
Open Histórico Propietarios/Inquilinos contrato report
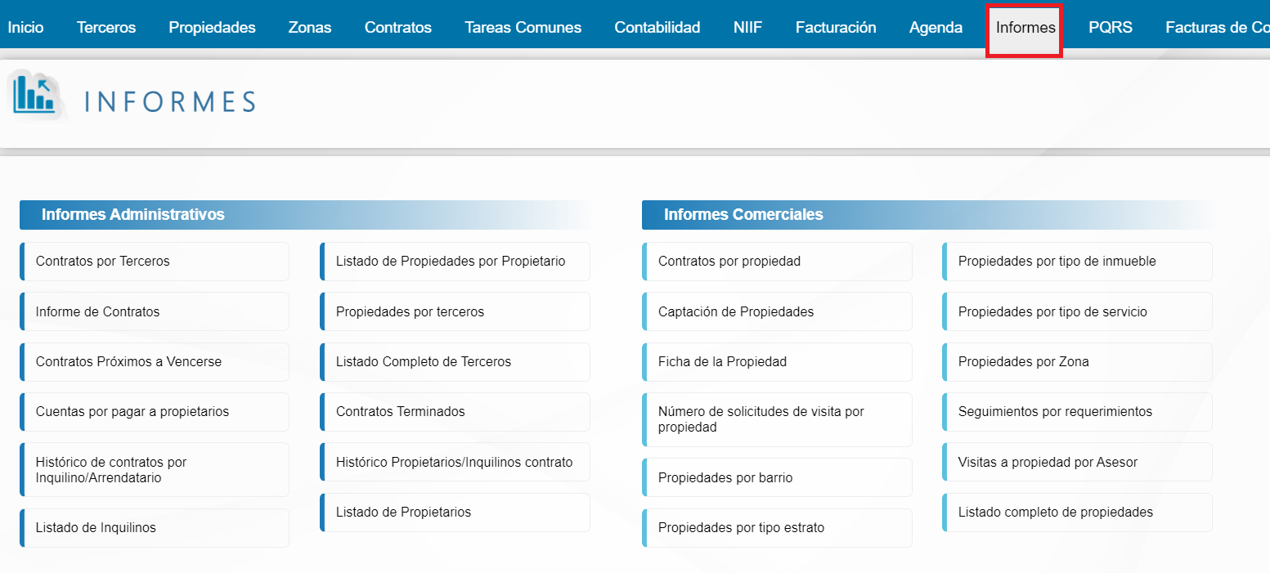[x=455, y=463]
